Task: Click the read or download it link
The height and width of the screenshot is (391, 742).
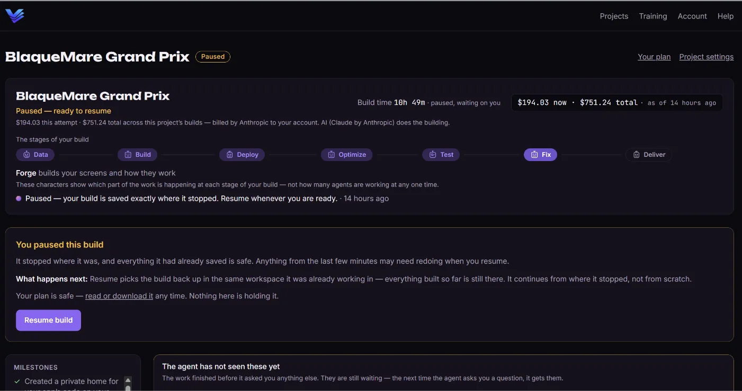Action: 119,296
